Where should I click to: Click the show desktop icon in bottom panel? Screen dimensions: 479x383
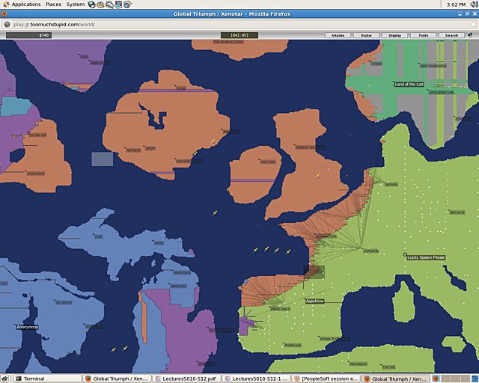(x=4, y=379)
